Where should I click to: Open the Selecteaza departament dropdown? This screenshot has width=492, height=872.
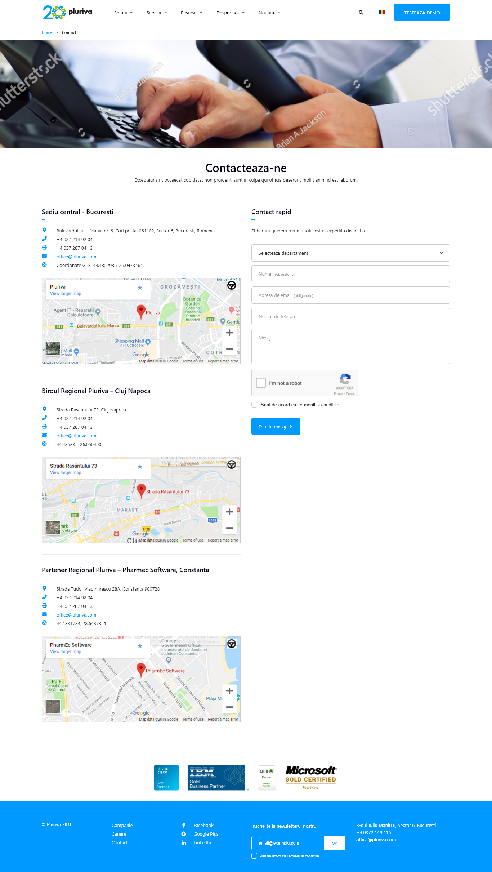coord(350,253)
